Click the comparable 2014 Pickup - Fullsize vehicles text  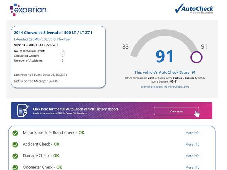point(165,80)
